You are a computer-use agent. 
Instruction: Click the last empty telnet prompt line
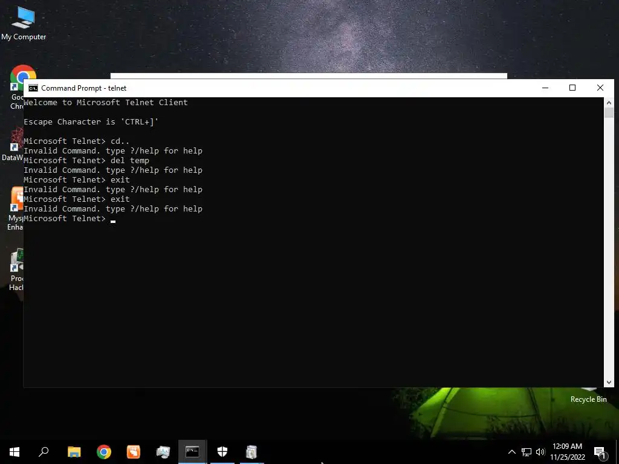[x=70, y=219]
